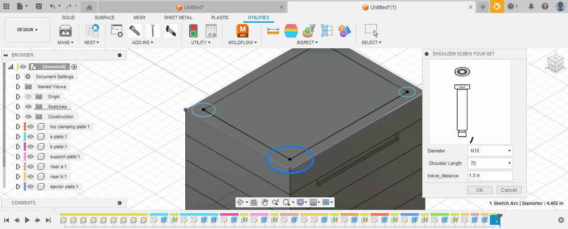The height and width of the screenshot is (229, 568).
Task: Click the Undo arrow
Action: pyautogui.click(x=52, y=7)
